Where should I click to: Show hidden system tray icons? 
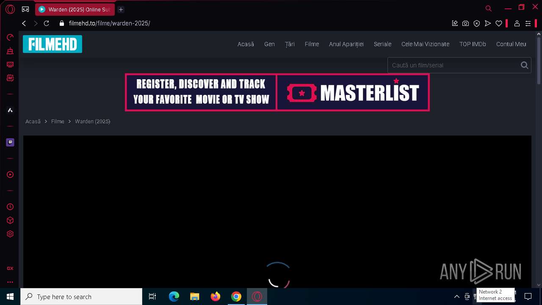click(x=456, y=297)
